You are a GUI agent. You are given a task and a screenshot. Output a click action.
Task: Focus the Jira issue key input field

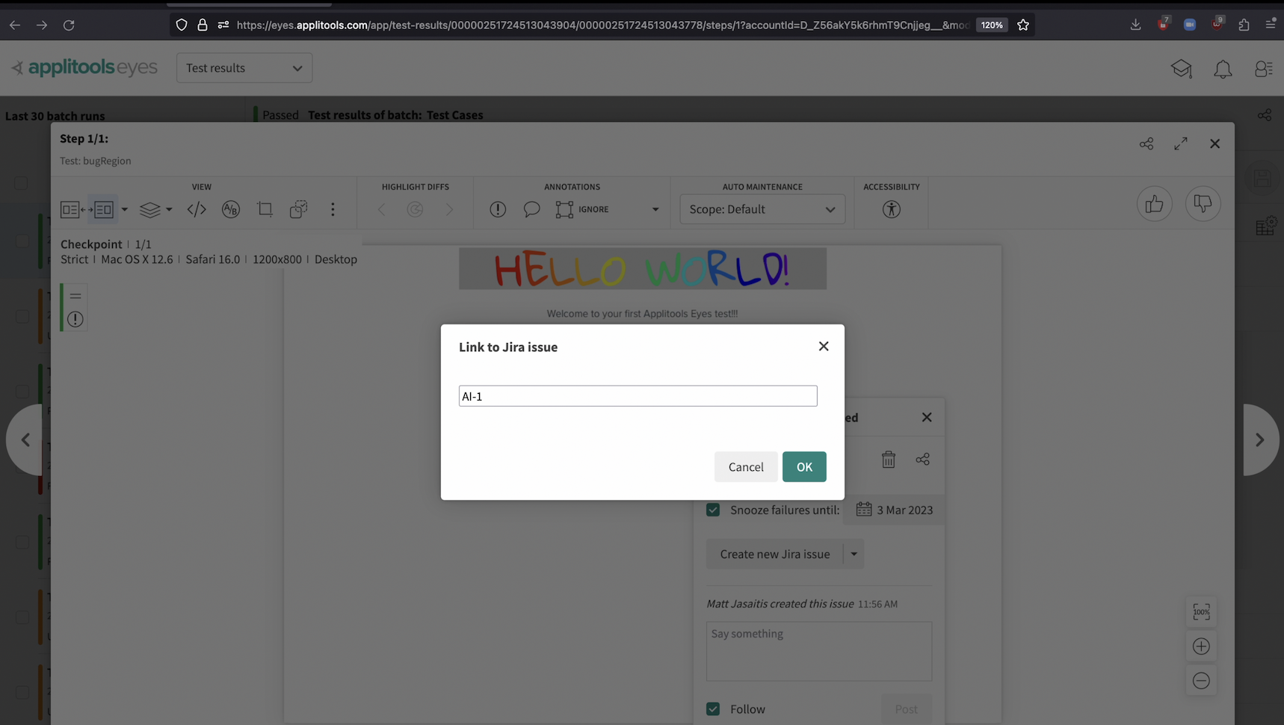click(638, 396)
